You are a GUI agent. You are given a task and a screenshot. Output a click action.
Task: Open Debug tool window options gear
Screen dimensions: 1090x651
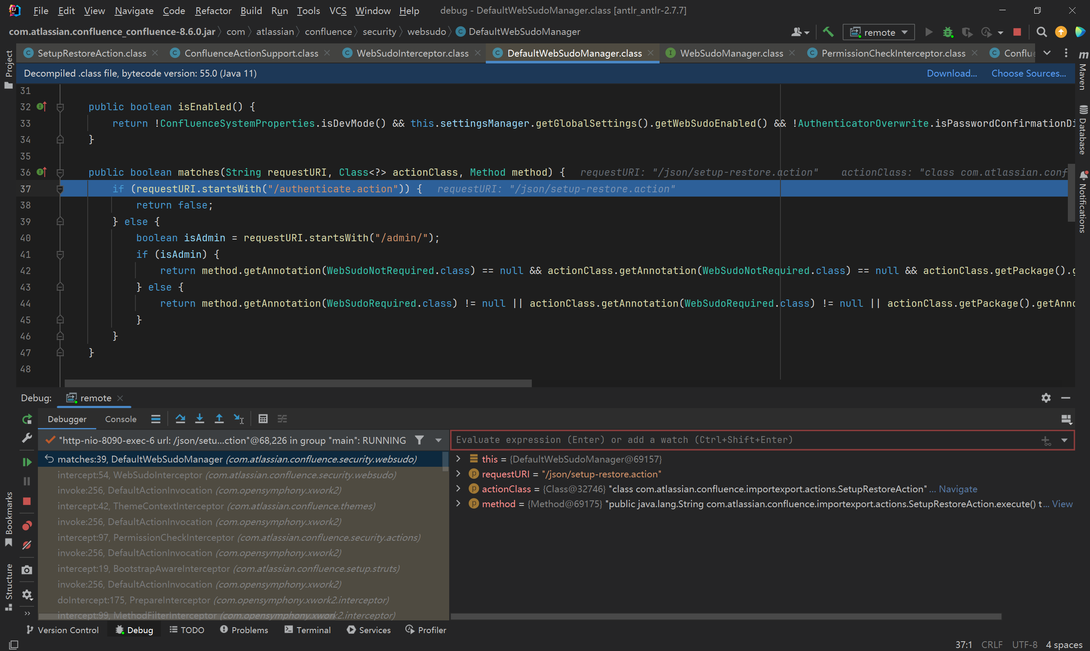pyautogui.click(x=1046, y=397)
